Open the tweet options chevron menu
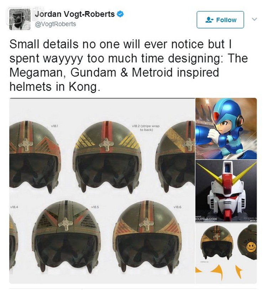 point(255,19)
